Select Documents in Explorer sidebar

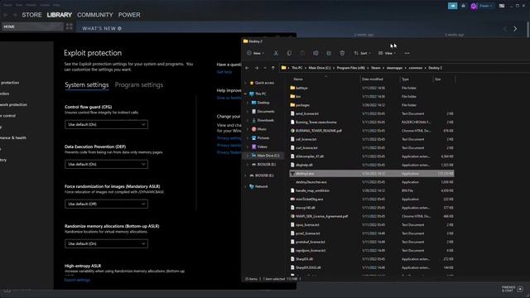pyautogui.click(x=266, y=111)
